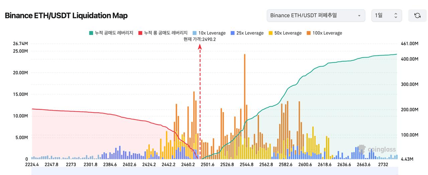The height and width of the screenshot is (175, 428).
Task: Click the red 누적 롱 공매도 swatch
Action: pyautogui.click(x=140, y=33)
